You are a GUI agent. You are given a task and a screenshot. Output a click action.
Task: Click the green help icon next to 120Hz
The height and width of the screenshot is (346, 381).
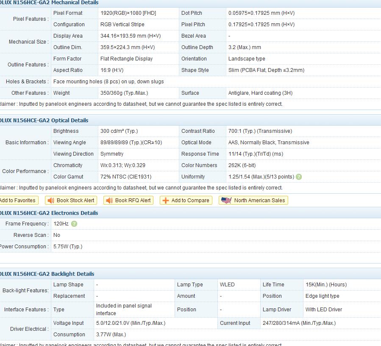74,224
